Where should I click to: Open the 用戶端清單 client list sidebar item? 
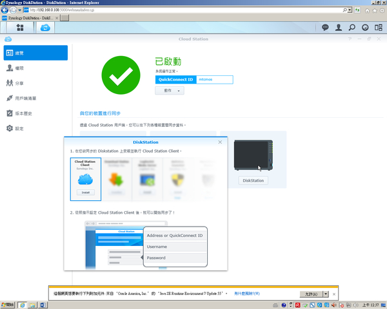pos(35,98)
